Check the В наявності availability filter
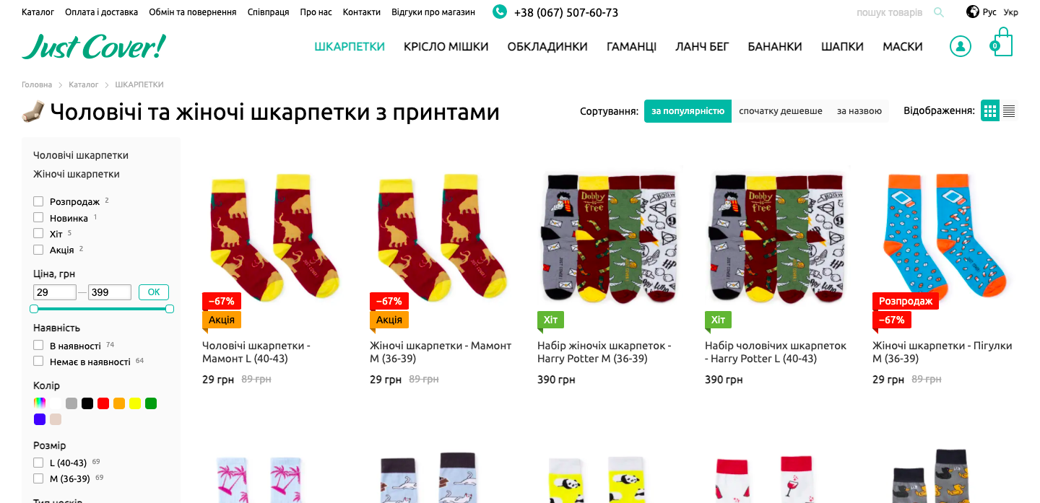1040x503 pixels. click(38, 346)
